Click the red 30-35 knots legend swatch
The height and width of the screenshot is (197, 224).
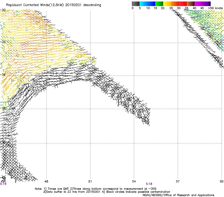[x=183, y=4]
